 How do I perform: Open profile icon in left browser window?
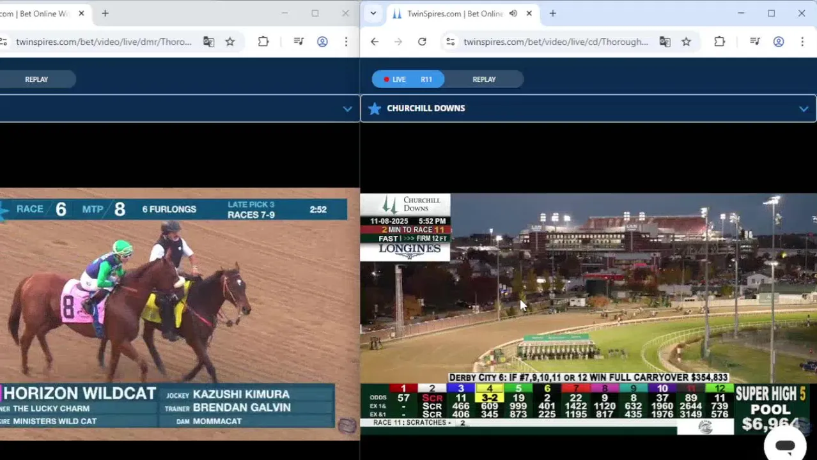pyautogui.click(x=322, y=42)
